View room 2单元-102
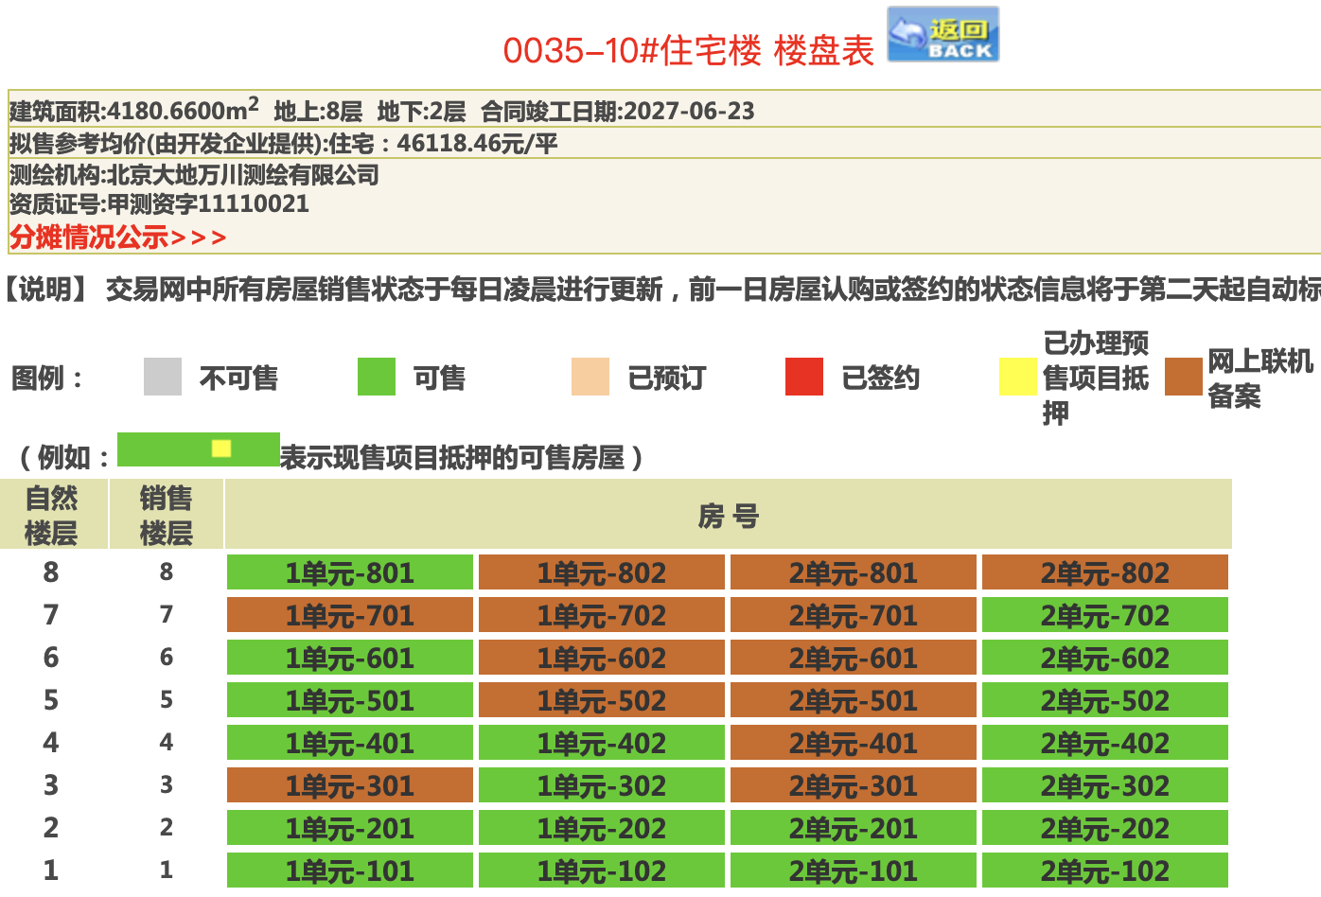 click(x=1104, y=871)
